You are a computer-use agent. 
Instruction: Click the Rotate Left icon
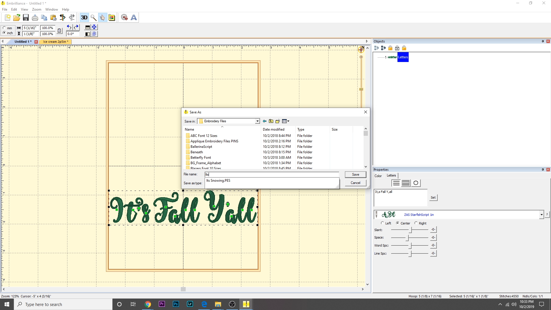69,27
